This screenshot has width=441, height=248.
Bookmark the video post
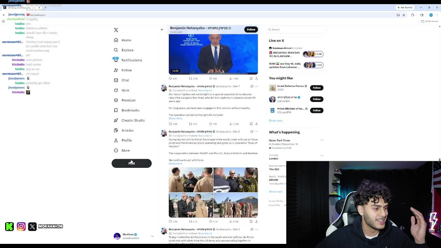click(x=251, y=79)
